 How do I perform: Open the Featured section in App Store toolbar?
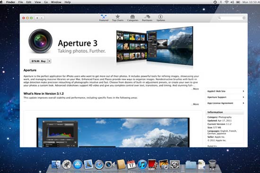[104, 18]
